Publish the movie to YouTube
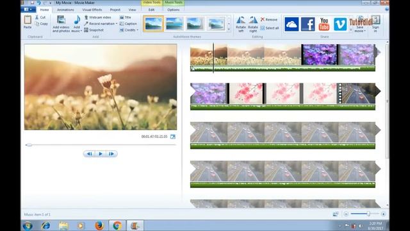410x231 pixels. click(324, 24)
